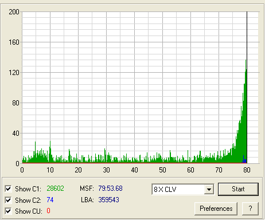265x220 pixels.
Task: Click the blue C2 error spike near 79
Action: 243,159
